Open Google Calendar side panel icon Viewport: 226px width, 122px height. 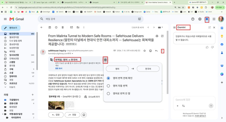[x=222, y=28]
